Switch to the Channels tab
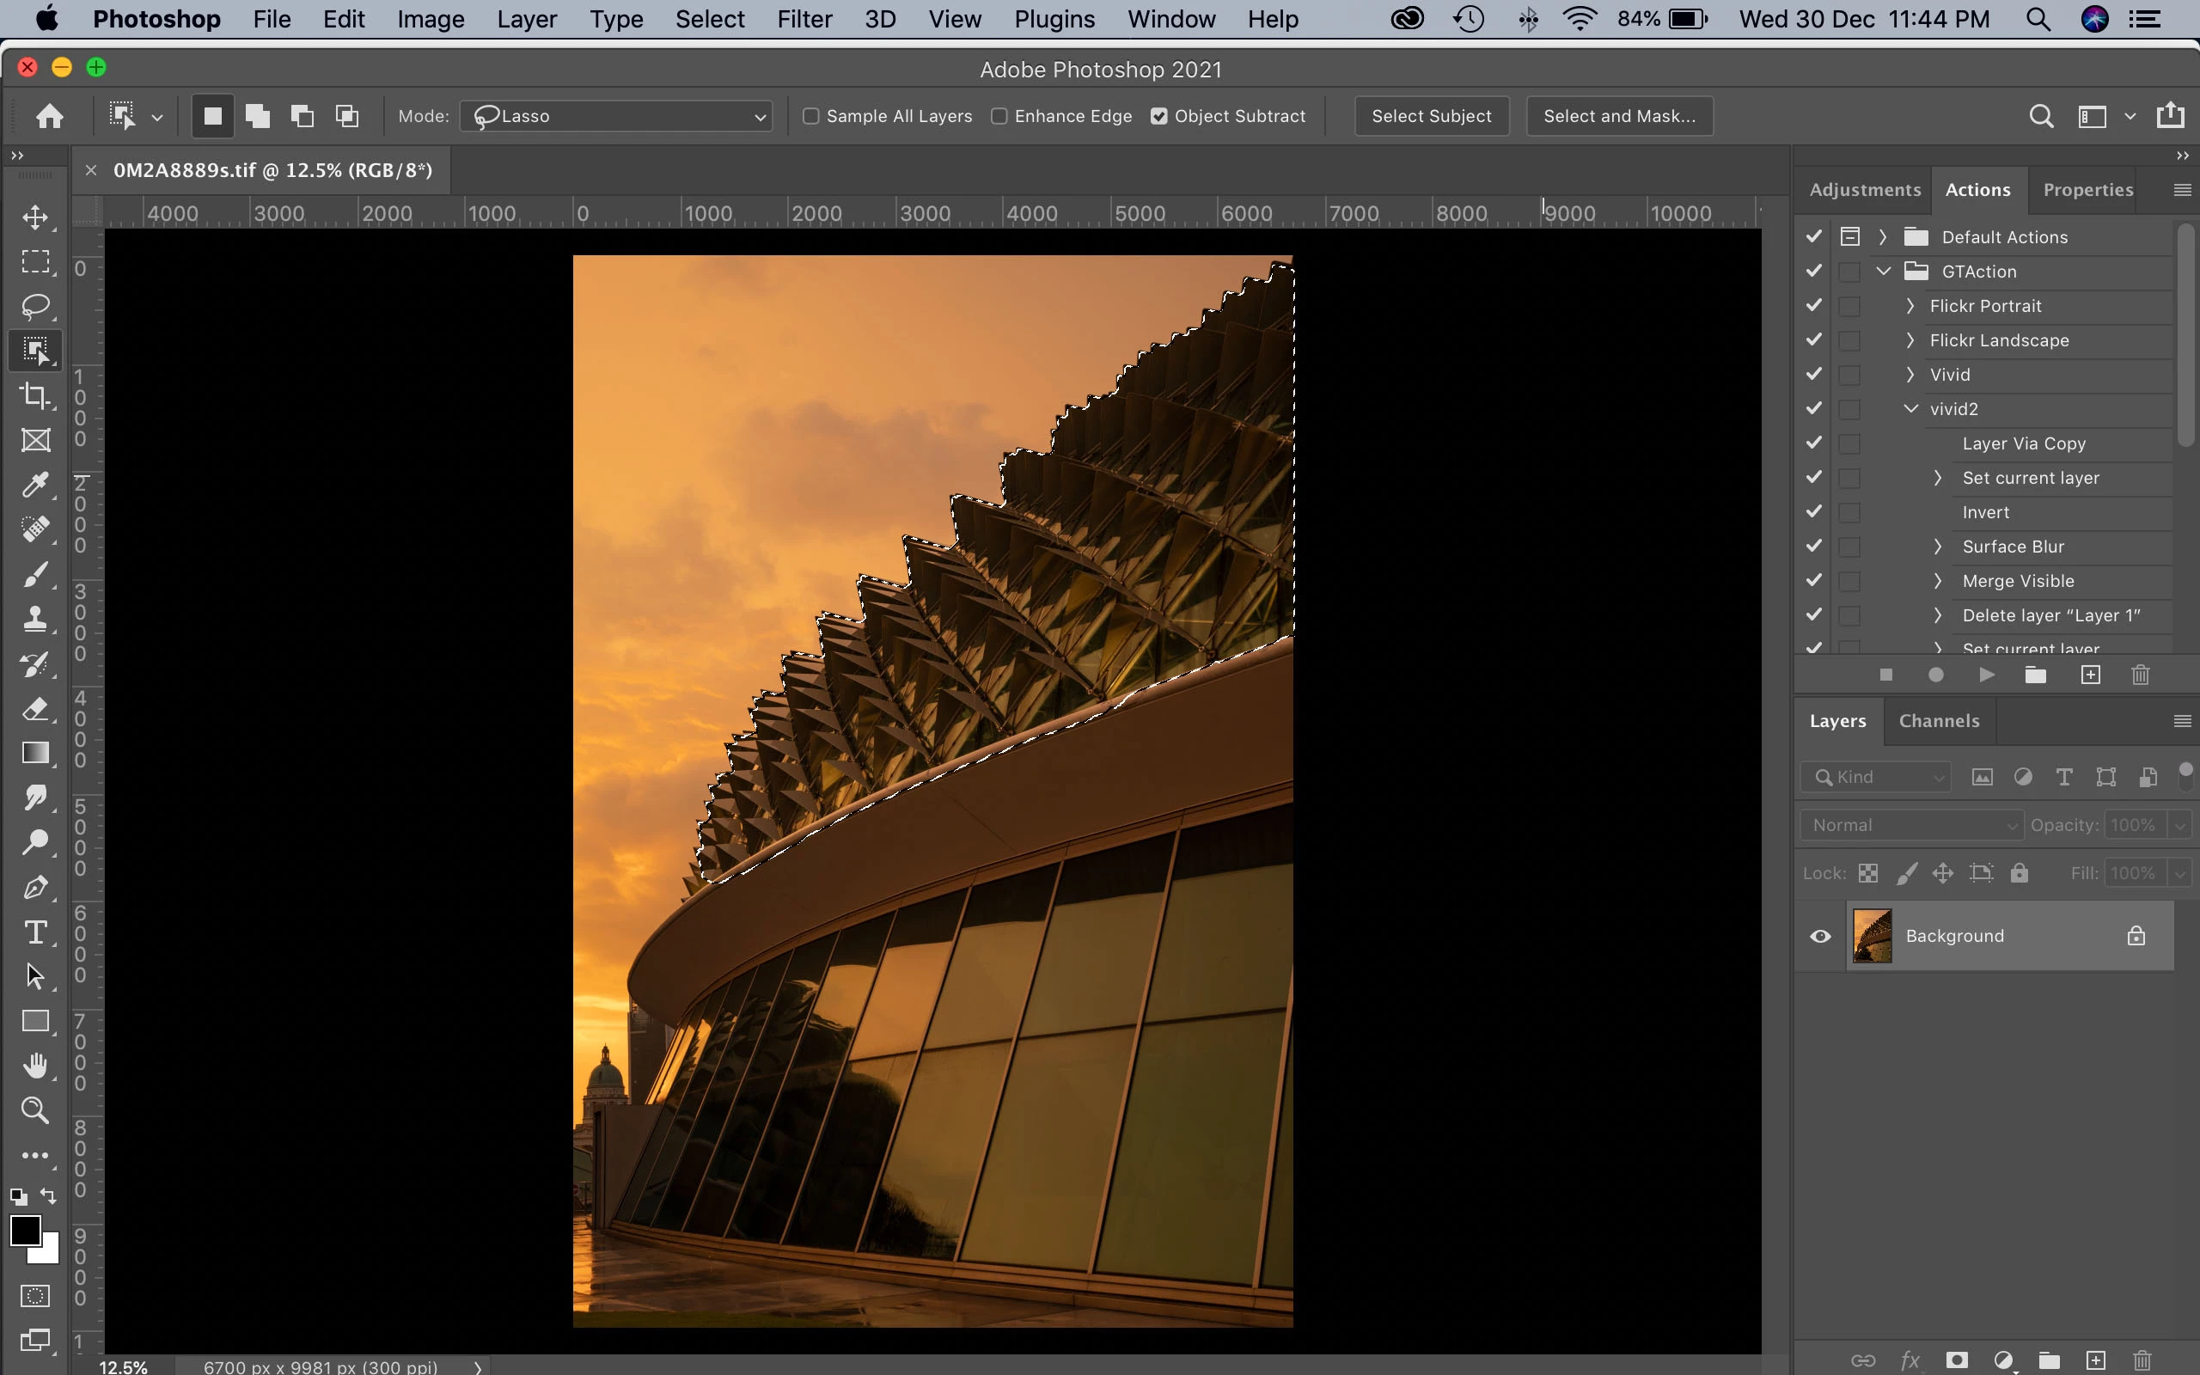This screenshot has height=1375, width=2200. (1938, 721)
